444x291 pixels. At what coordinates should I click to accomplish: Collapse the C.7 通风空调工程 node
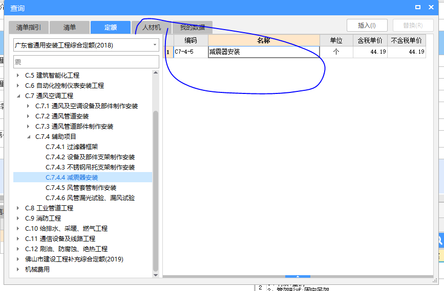coord(18,96)
